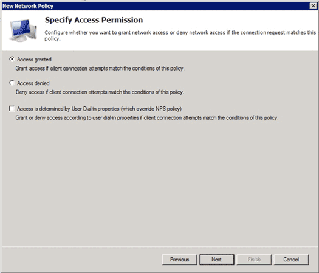Image resolution: width=319 pixels, height=273 pixels.
Task: Click the grayed-out Finish button
Action: point(254,260)
